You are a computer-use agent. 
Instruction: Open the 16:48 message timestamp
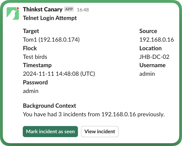point(83,10)
